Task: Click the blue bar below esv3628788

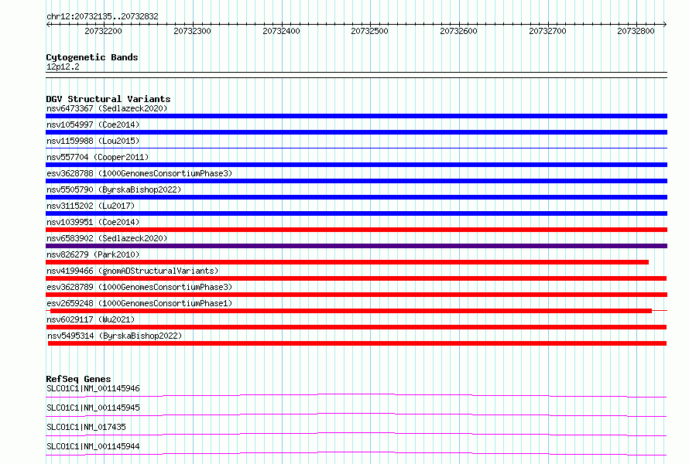Action: click(356, 181)
